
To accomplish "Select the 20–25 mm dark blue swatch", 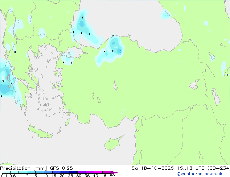I will coord(65,172).
